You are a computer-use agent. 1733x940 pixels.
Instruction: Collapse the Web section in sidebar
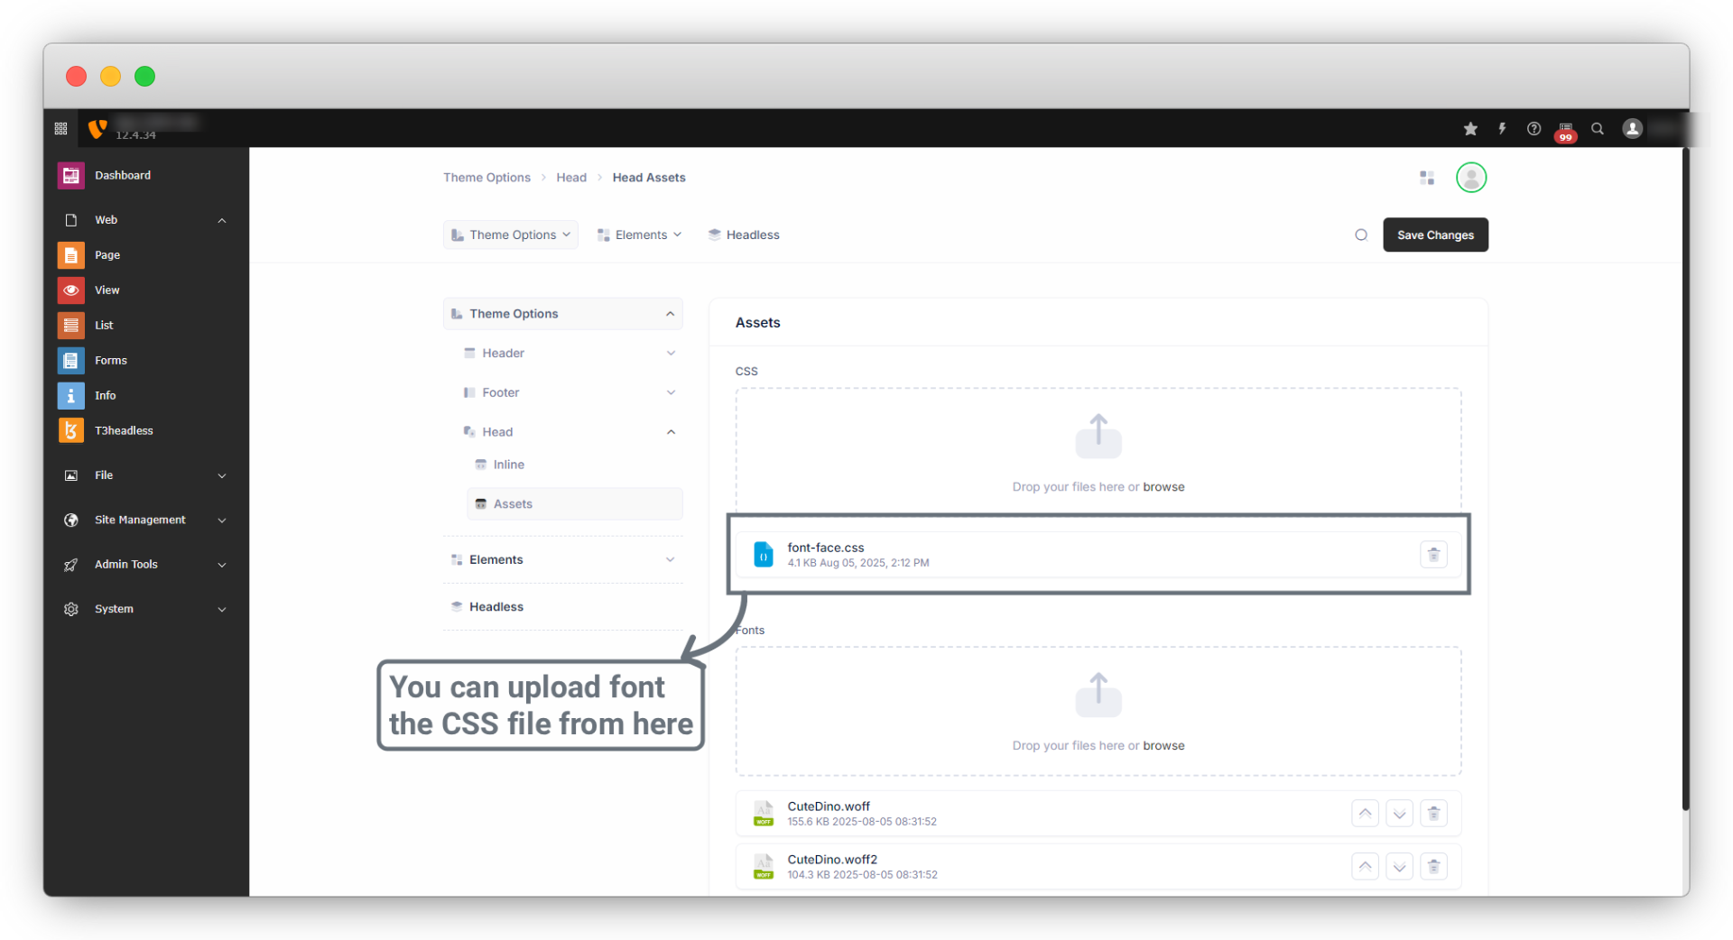click(221, 220)
